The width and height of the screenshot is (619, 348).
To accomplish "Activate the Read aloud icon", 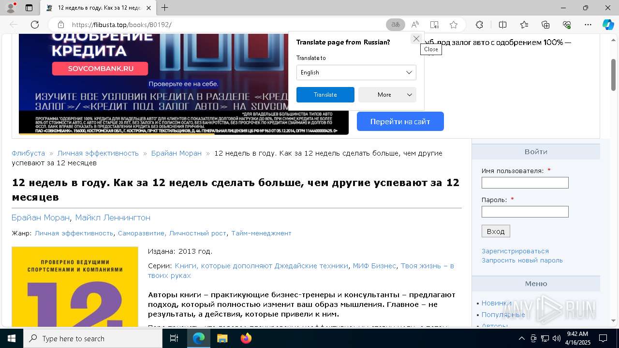I will 415,25.
